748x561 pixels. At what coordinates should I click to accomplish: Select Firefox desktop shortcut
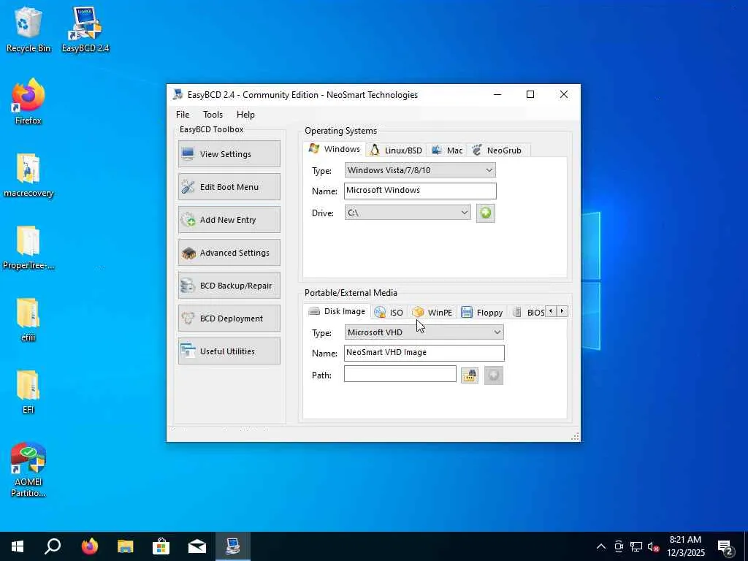click(28, 102)
